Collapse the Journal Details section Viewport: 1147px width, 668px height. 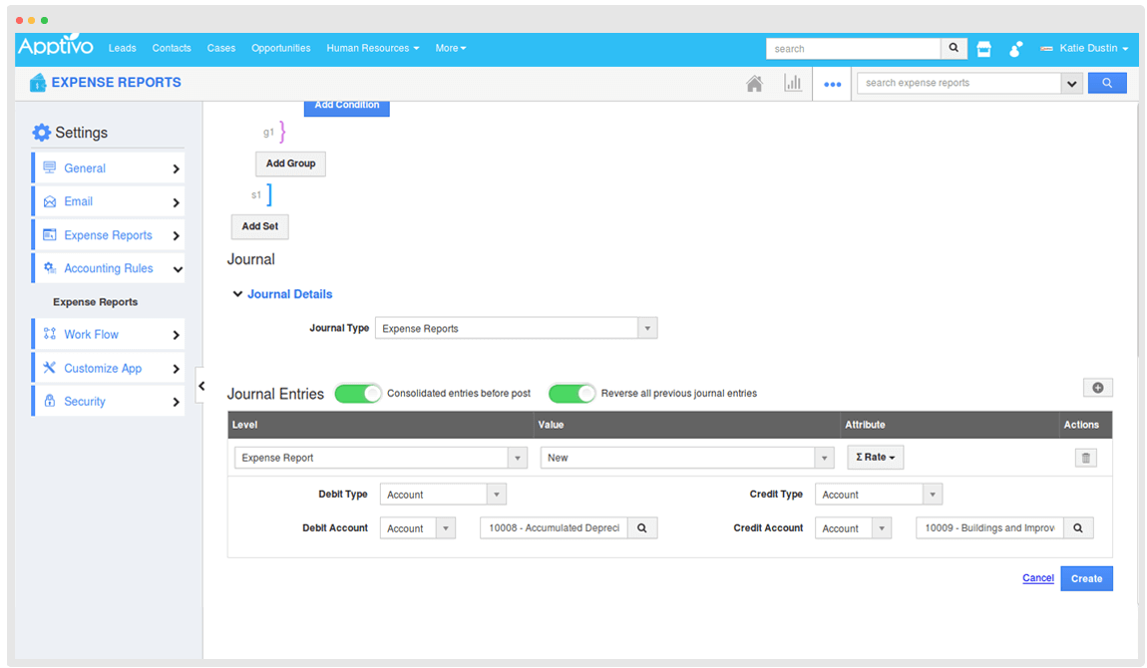pos(237,294)
